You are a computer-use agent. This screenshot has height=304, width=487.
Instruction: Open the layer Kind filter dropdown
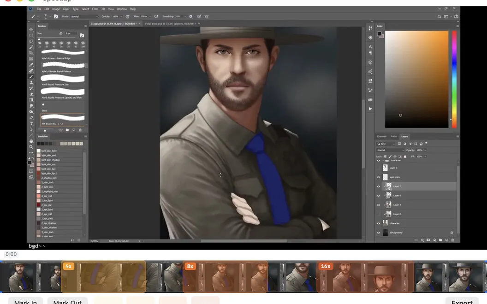(x=386, y=144)
